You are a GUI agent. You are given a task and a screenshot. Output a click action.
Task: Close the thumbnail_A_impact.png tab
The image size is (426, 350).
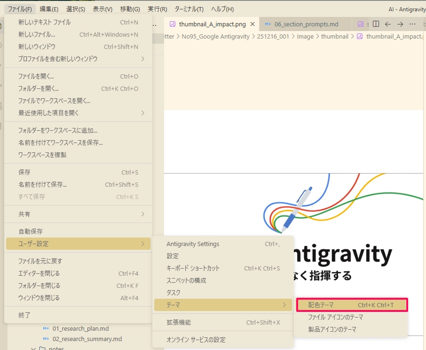pyautogui.click(x=252, y=24)
